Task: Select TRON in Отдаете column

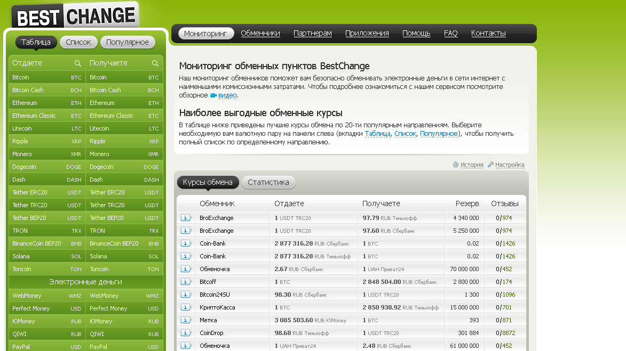Action: (47, 230)
